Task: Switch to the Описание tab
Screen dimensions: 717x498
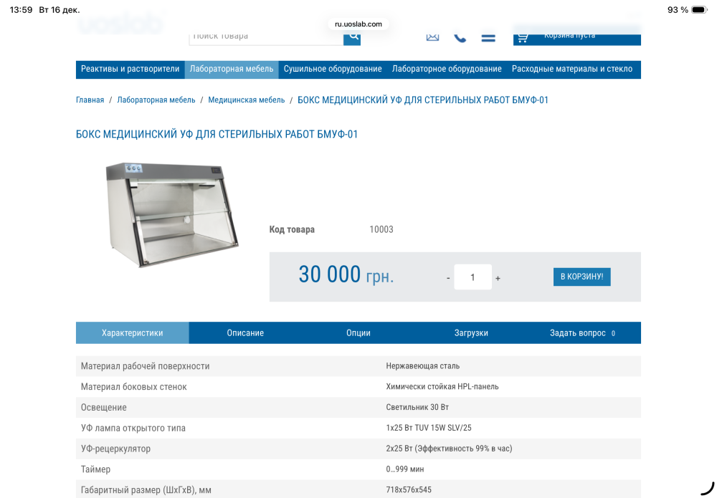Action: [x=245, y=332]
